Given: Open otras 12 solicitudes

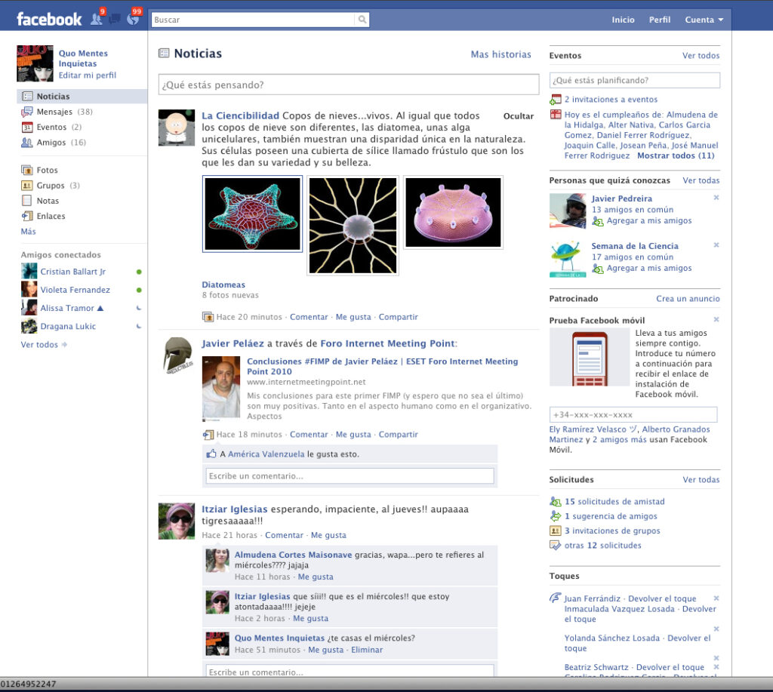Looking at the screenshot, I should (602, 546).
